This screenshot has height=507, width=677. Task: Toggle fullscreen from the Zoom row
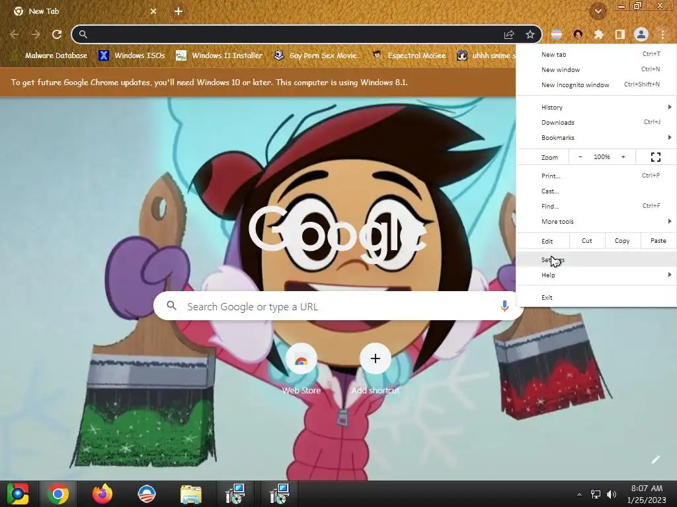click(655, 157)
